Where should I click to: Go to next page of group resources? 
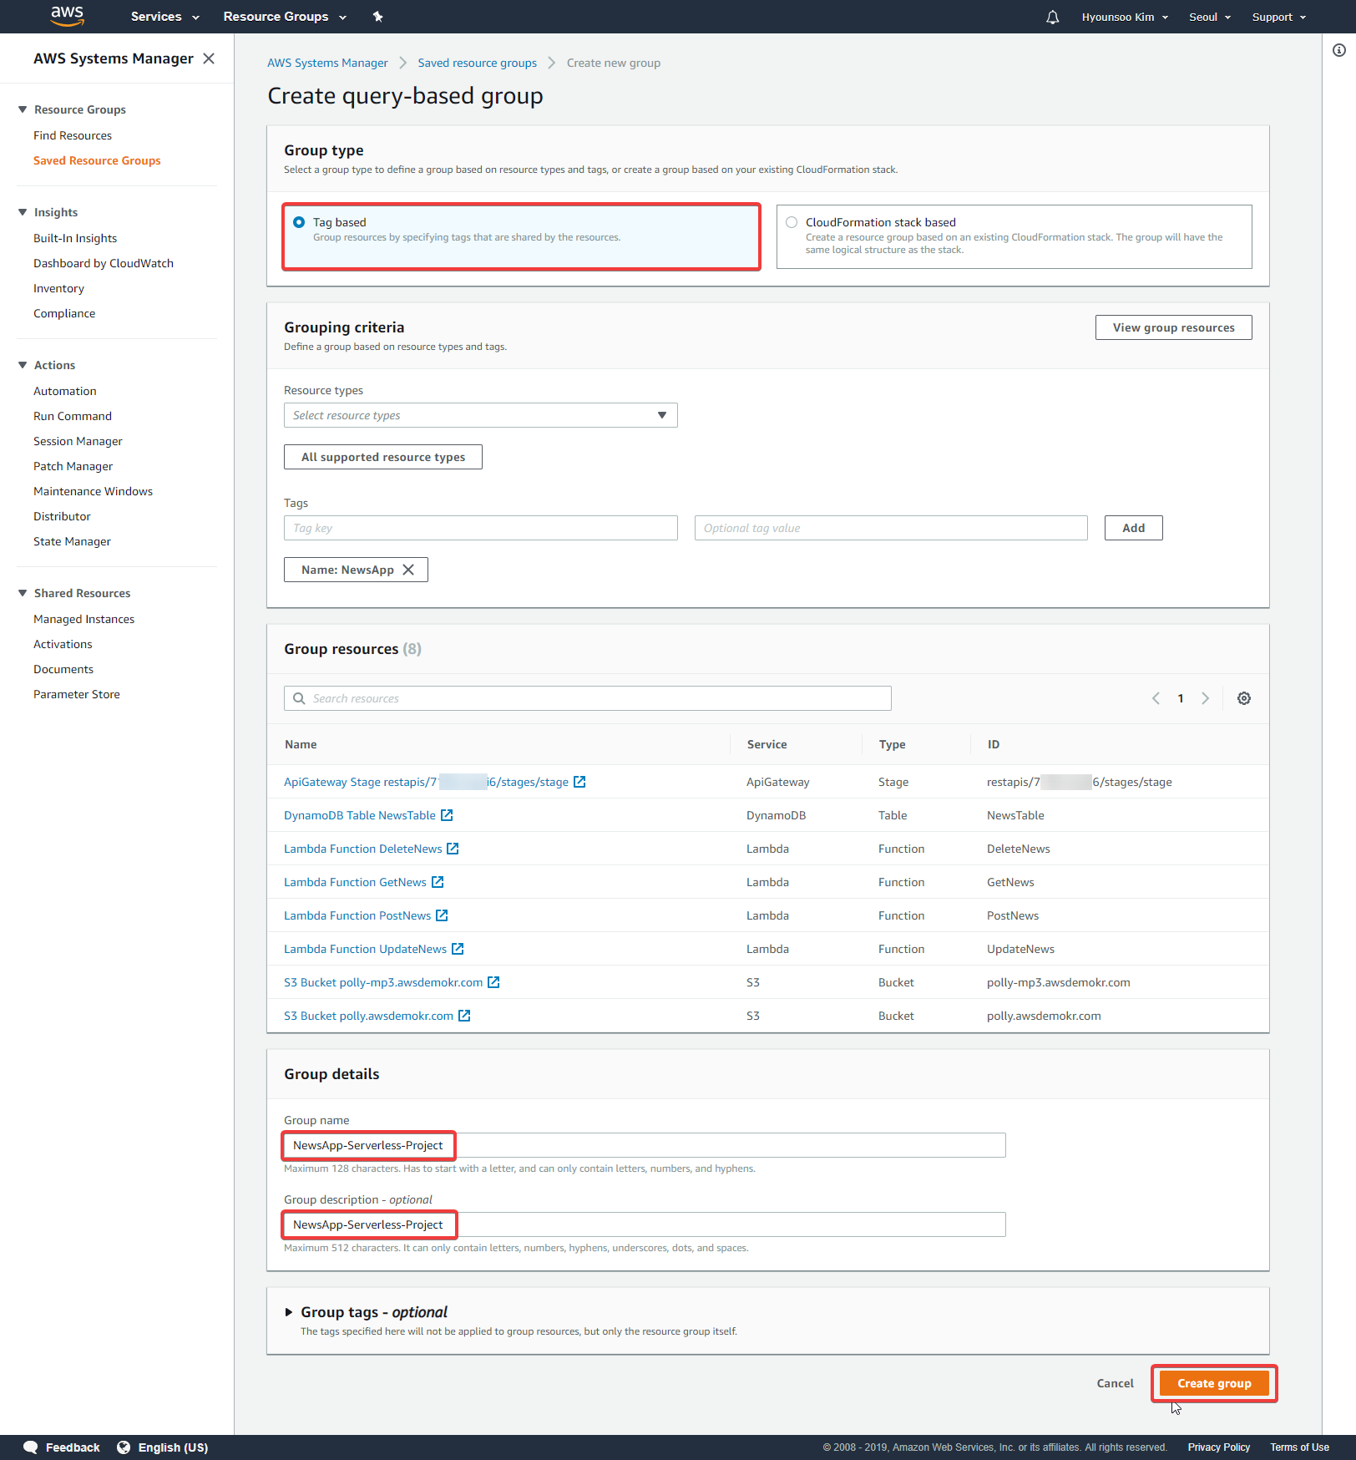coord(1205,698)
